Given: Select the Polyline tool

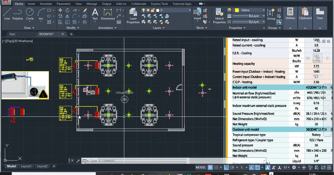Looking at the screenshot, I should pyautogui.click(x=18, y=14).
